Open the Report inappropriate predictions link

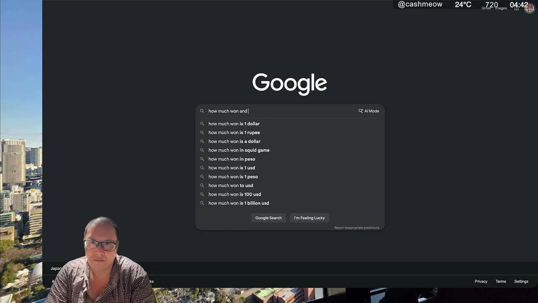(357, 228)
